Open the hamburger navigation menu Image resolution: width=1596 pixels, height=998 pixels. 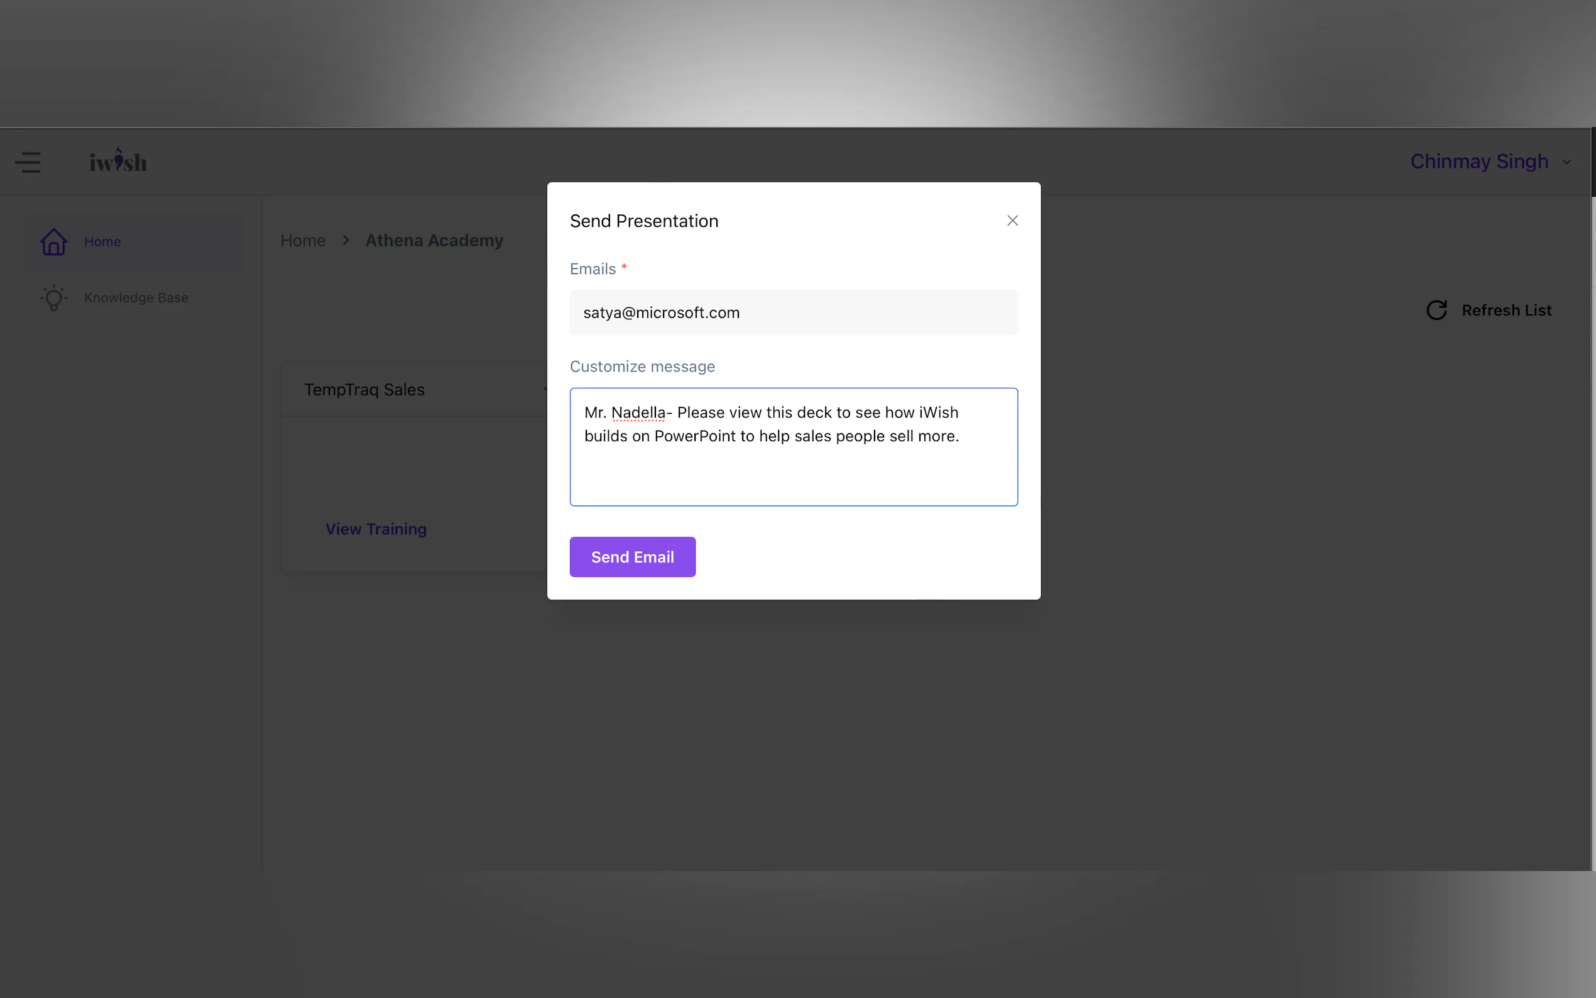[28, 162]
